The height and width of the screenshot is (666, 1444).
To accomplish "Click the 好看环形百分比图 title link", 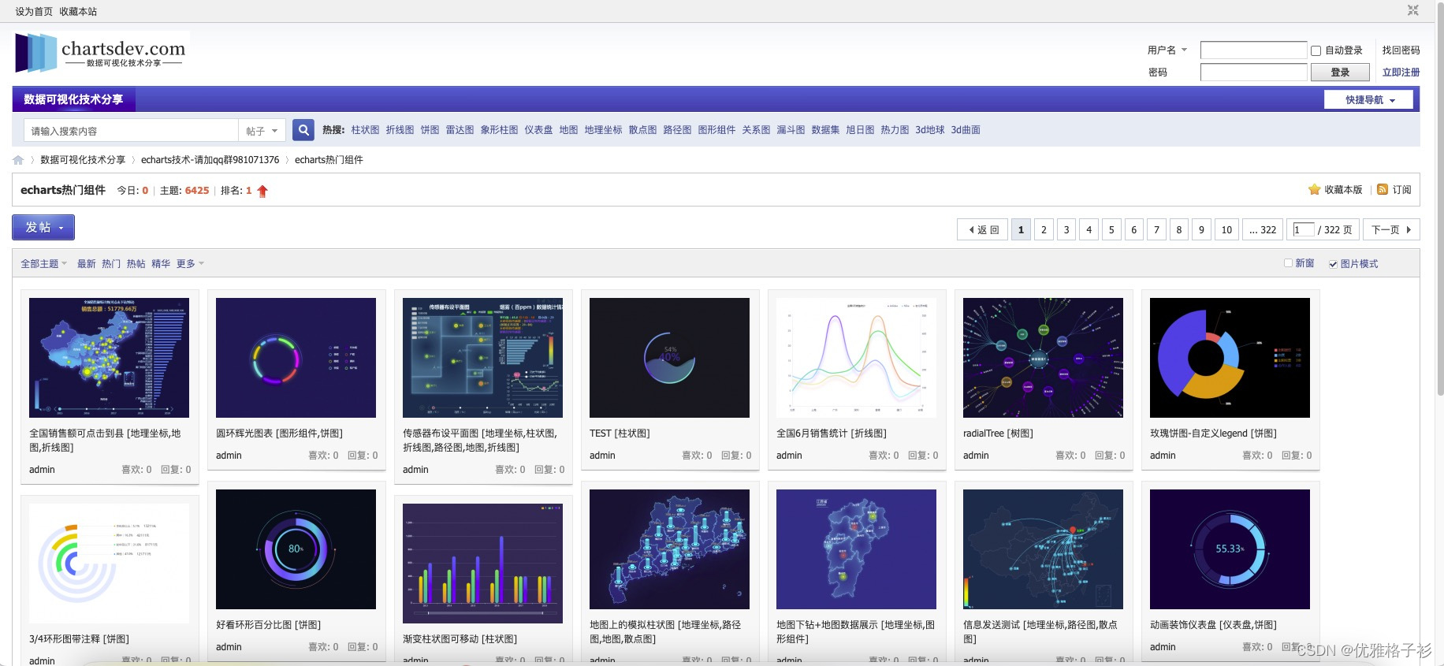I will pyautogui.click(x=268, y=625).
